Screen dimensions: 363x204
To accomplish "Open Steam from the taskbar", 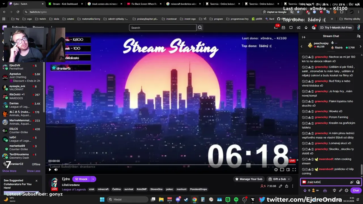I will tap(186, 199).
